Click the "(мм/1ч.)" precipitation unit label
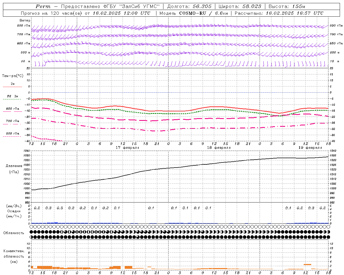This screenshot has width=344, height=275. click(x=14, y=216)
